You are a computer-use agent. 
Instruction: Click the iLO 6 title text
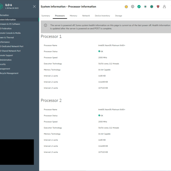(8, 5)
